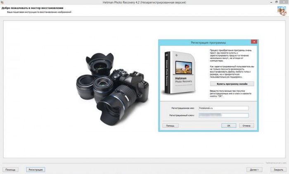Open Помощь in the registration dialog
The height and width of the screenshot is (174, 289).
(170, 126)
